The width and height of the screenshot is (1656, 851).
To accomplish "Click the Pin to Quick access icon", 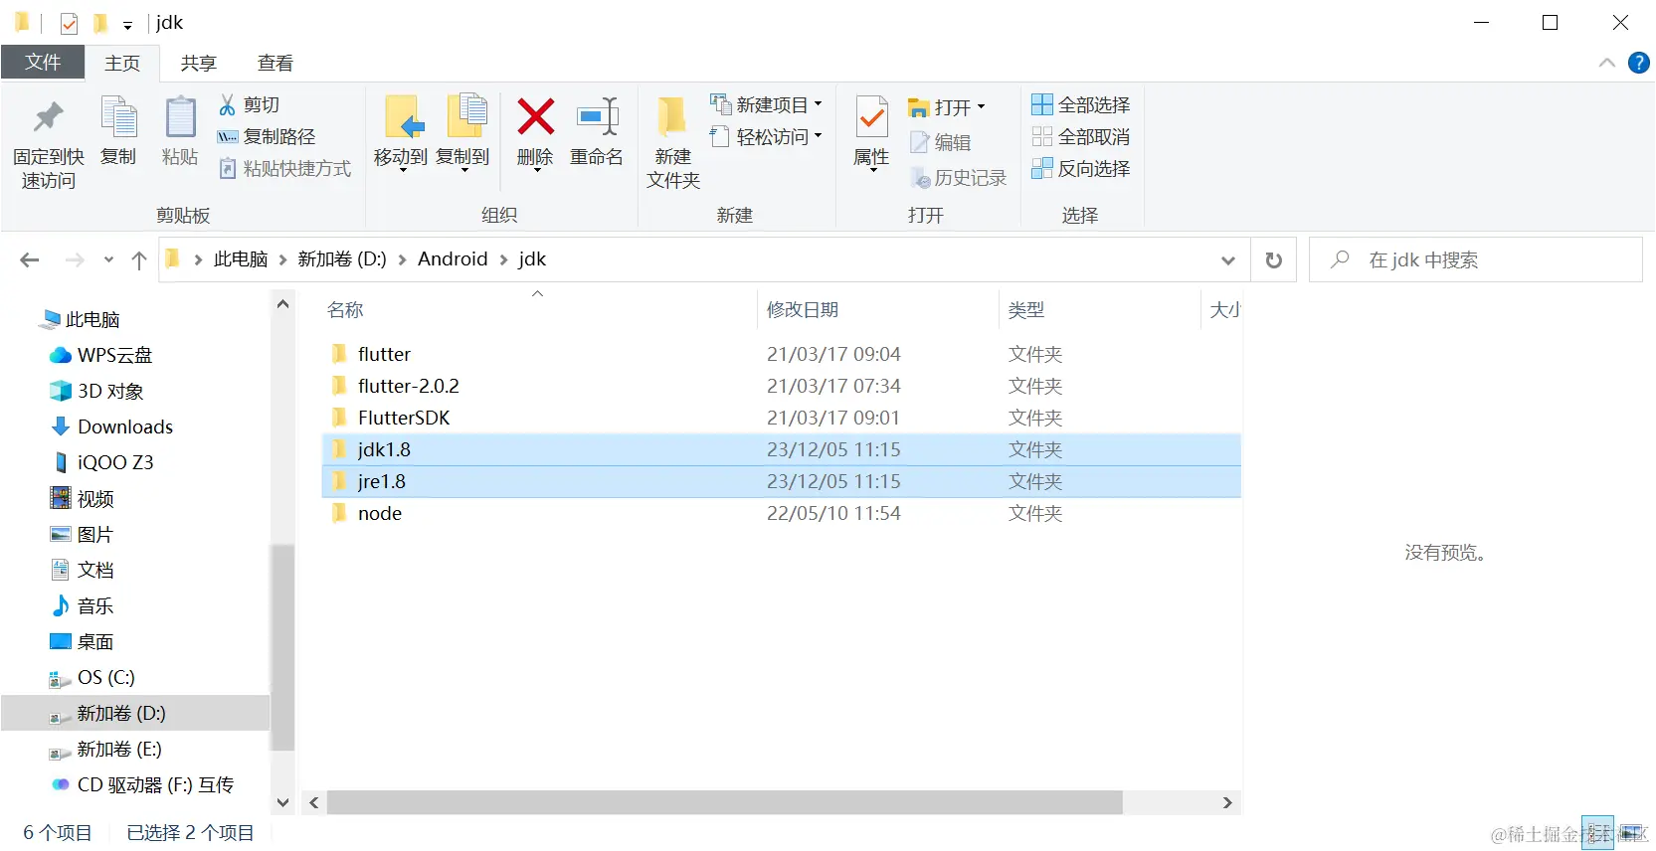I will [48, 118].
